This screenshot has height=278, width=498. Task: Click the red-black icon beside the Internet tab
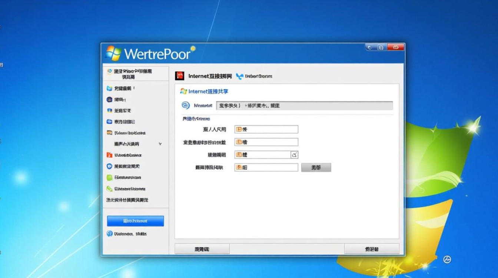click(180, 76)
